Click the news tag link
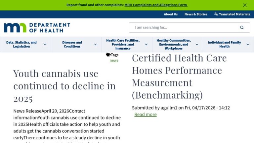254x143 pixels. [x=114, y=60]
